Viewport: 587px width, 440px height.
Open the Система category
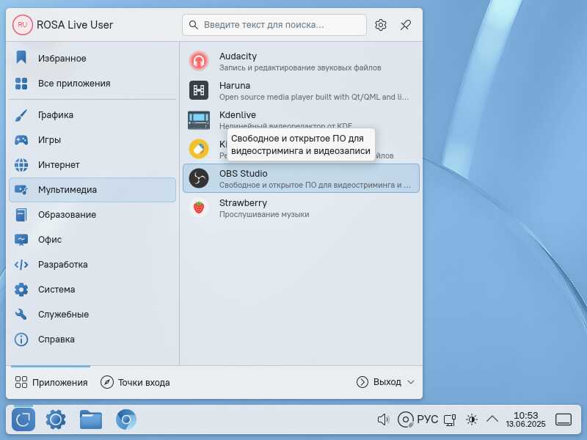click(x=92, y=290)
